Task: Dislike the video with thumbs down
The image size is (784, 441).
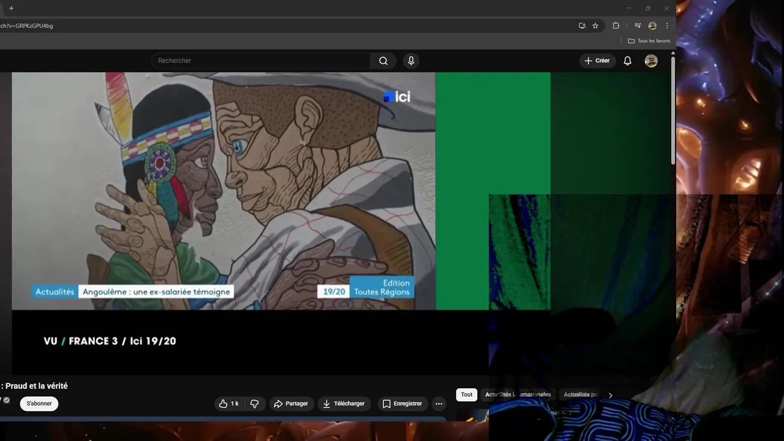Action: pyautogui.click(x=255, y=404)
